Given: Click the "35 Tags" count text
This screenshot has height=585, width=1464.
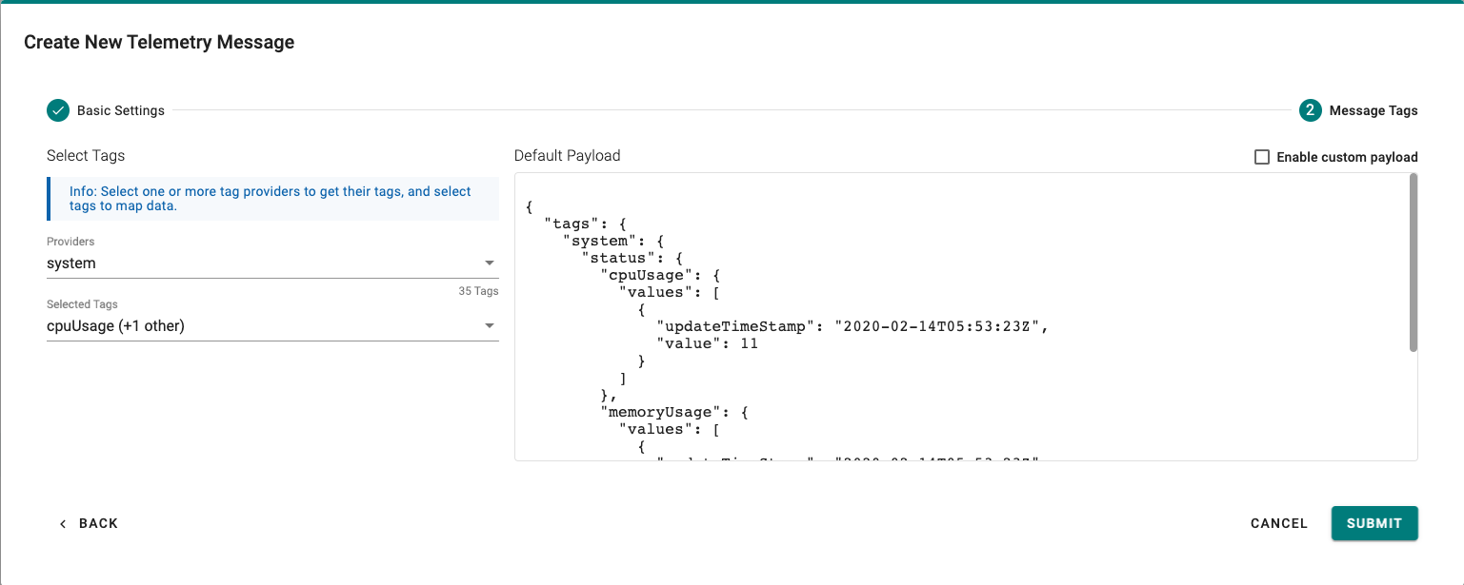Looking at the screenshot, I should [x=478, y=291].
